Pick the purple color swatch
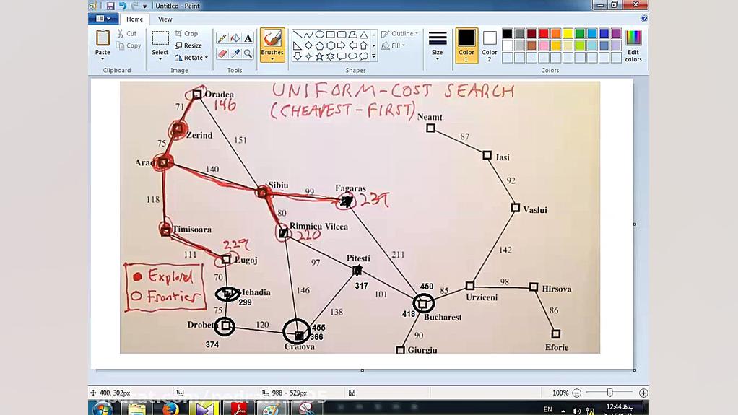The width and height of the screenshot is (738, 415). click(616, 33)
